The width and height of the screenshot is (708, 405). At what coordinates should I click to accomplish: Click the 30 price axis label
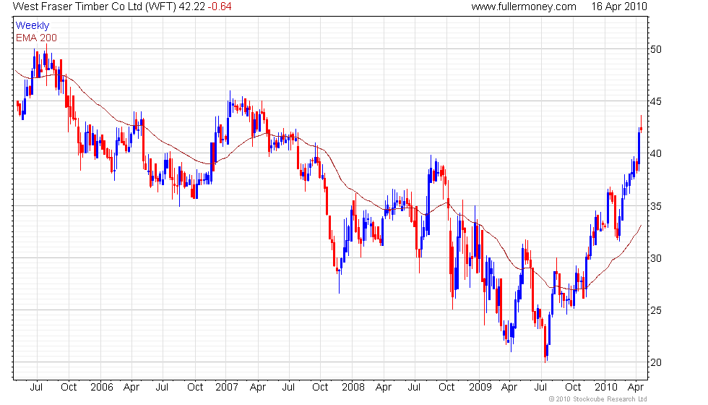[656, 258]
